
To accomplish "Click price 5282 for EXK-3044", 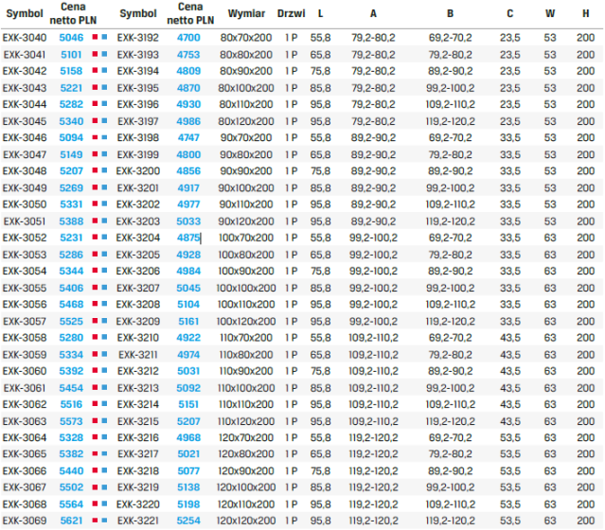I will 71,104.
